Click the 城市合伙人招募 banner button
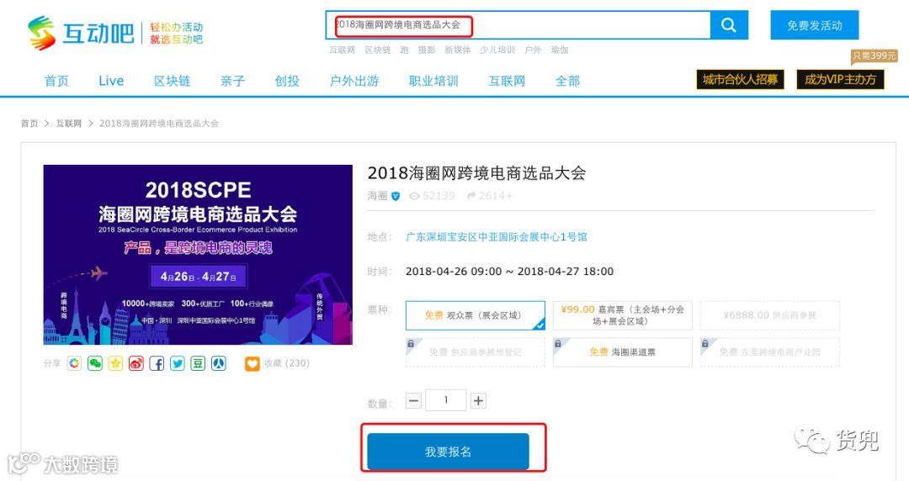Viewport: 909px width, 481px height. click(x=741, y=79)
